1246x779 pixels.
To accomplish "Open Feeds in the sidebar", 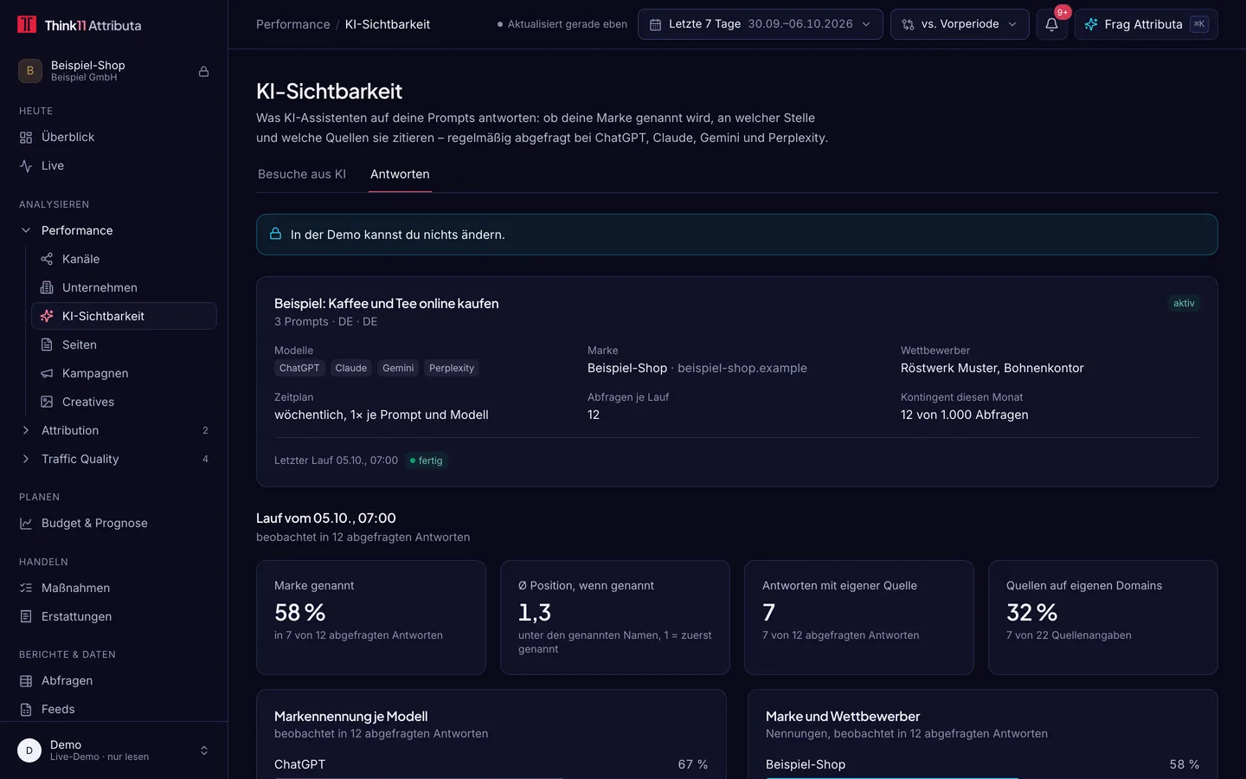I will tap(114, 709).
